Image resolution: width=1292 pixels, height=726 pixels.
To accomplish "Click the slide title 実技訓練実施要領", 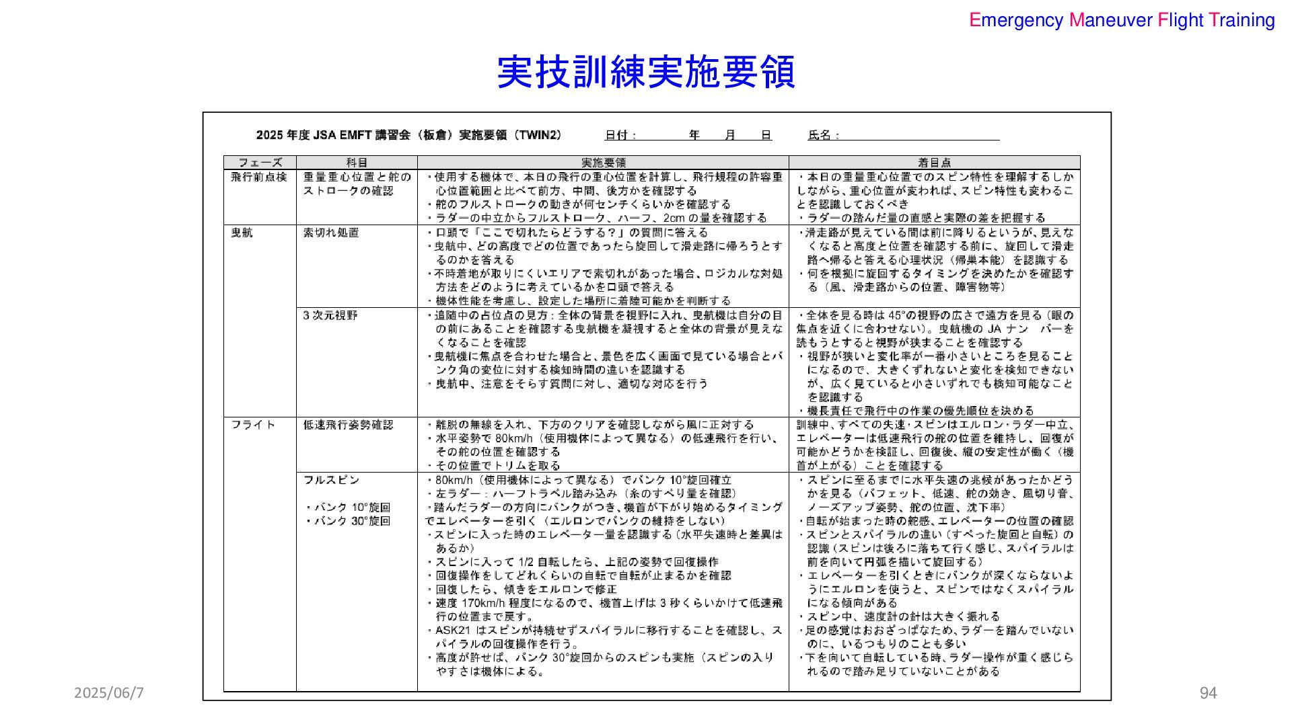I will pyautogui.click(x=645, y=72).
